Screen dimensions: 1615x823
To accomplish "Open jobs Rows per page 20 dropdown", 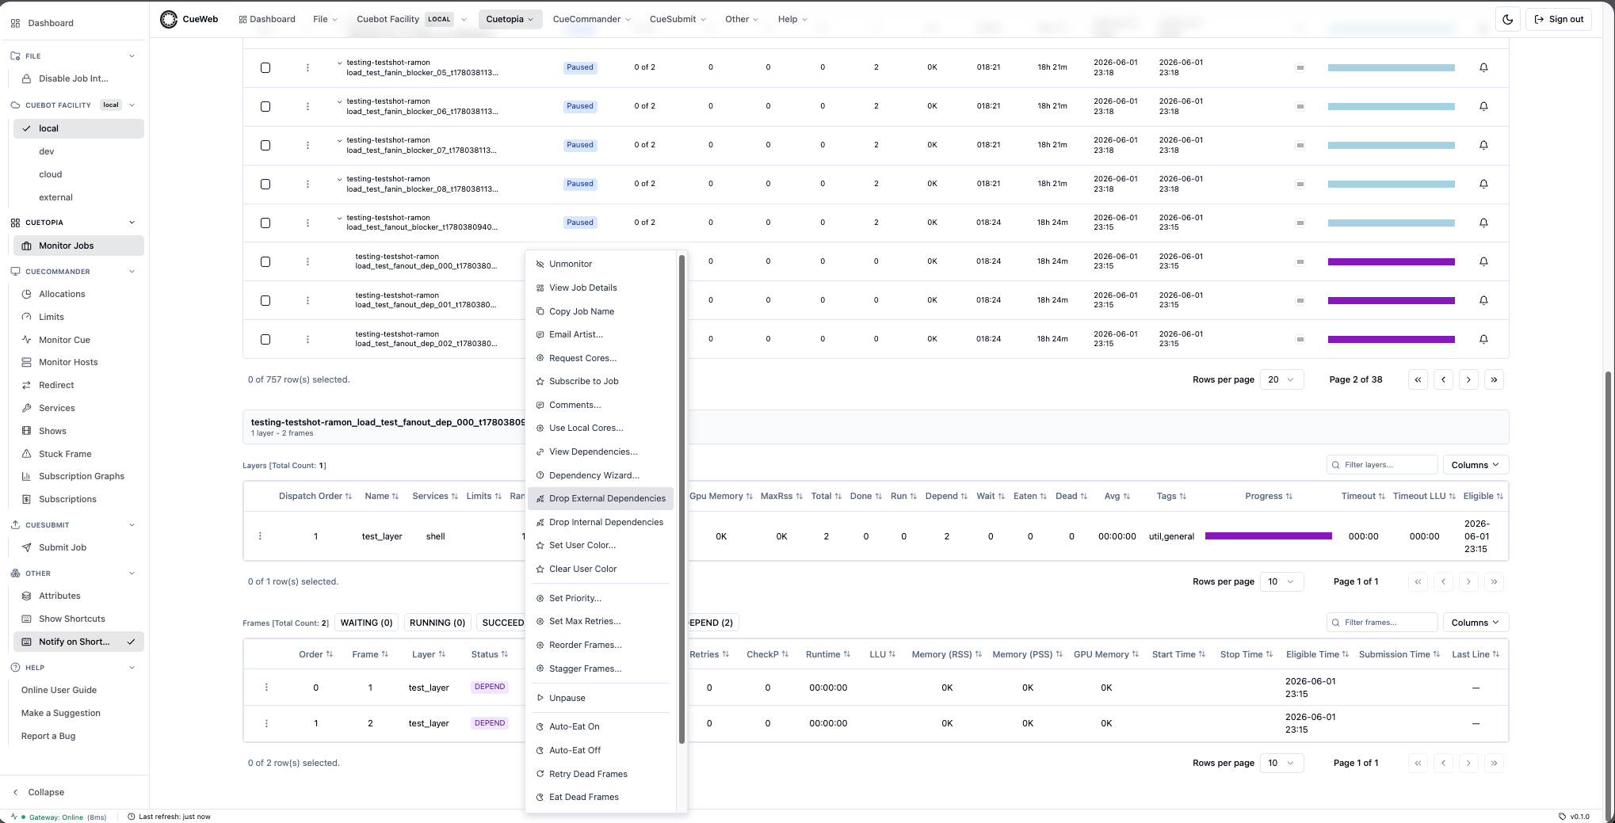I will click(x=1281, y=379).
